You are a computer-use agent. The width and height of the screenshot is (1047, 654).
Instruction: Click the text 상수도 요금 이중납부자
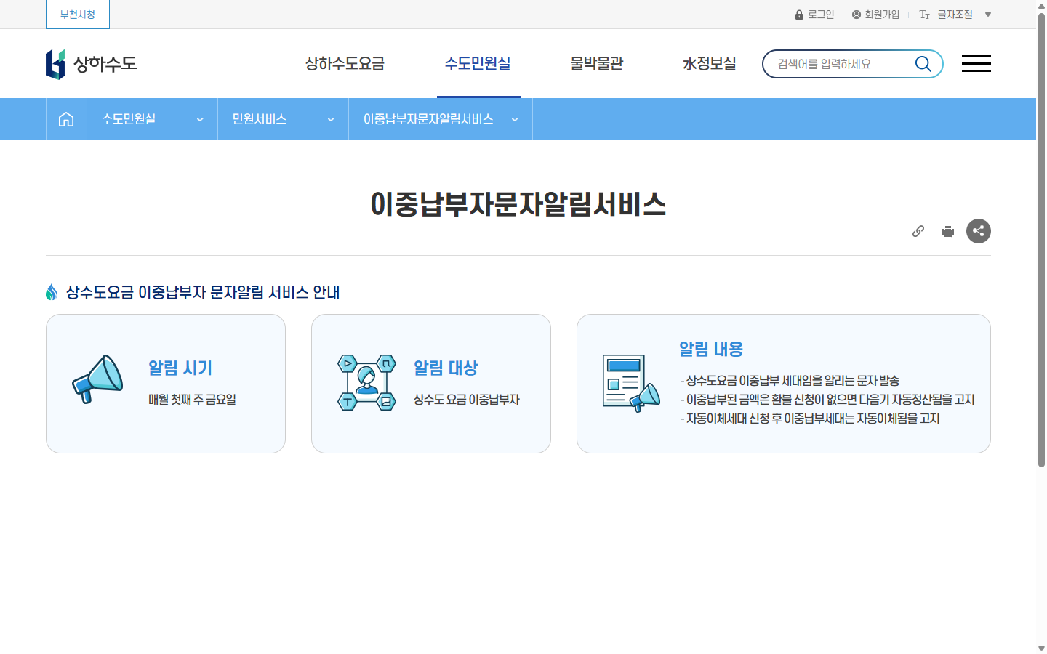467,400
